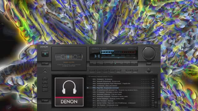Viewport: 198px width, 111px height.
Task: Click the lone button left of DENON album art bottom
Action: click(x=45, y=101)
